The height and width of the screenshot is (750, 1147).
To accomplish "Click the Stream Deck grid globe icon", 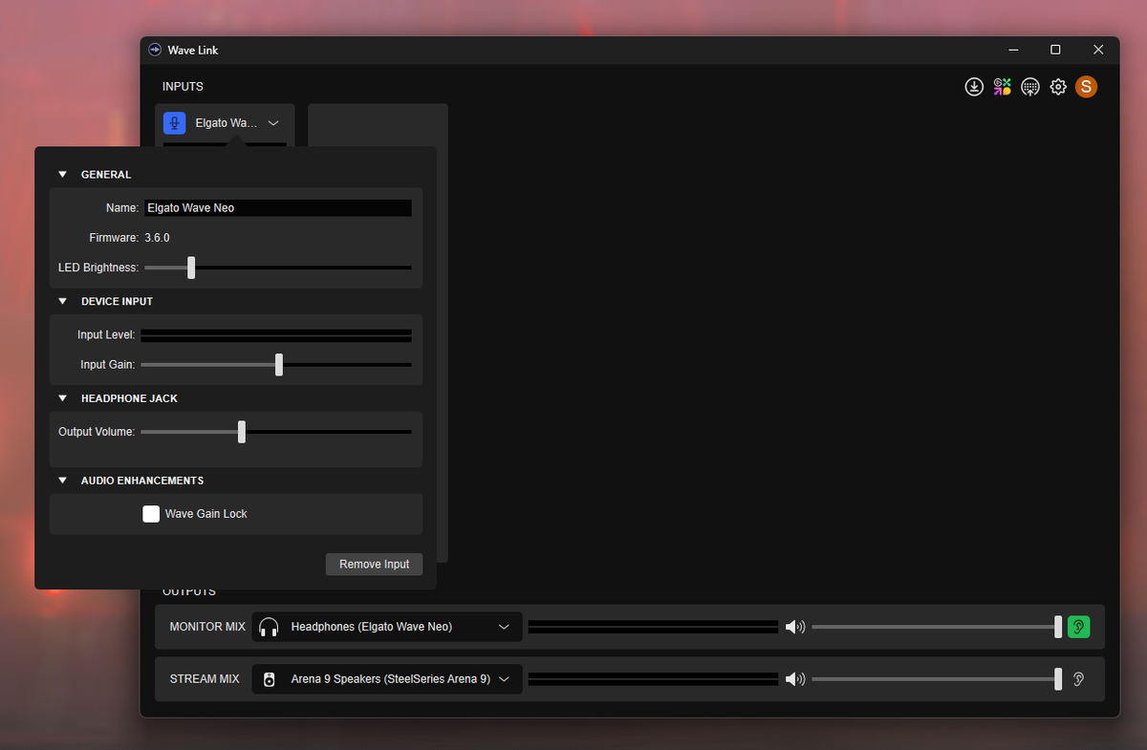I will point(1029,87).
